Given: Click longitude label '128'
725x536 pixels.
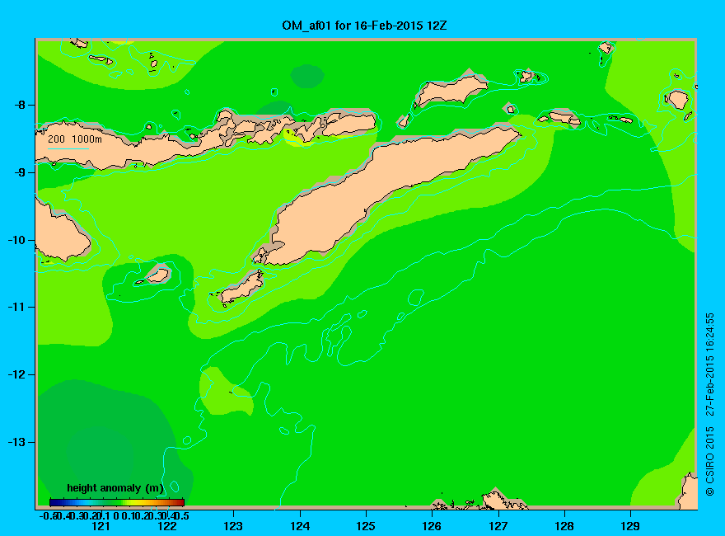Looking at the screenshot, I should pyautogui.click(x=564, y=526).
